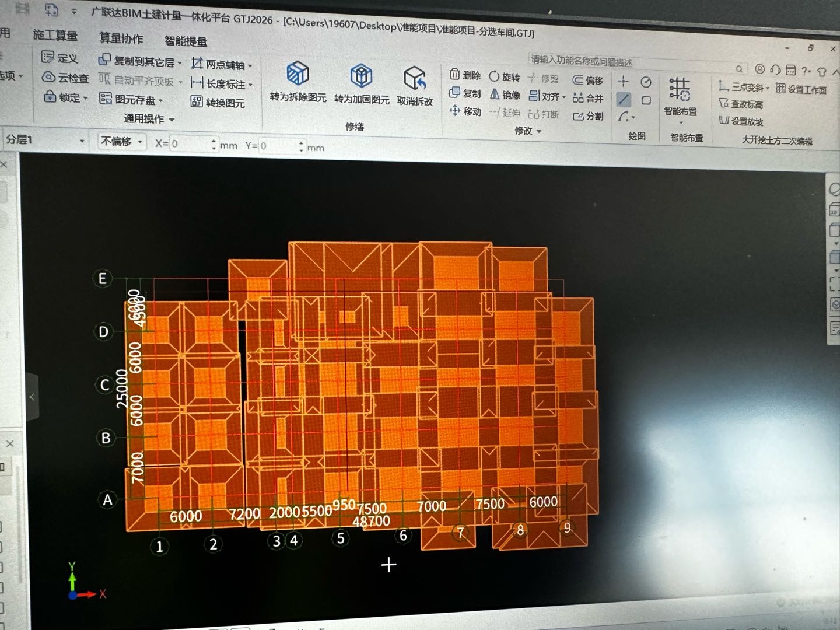Click the Y offset input field

279,146
